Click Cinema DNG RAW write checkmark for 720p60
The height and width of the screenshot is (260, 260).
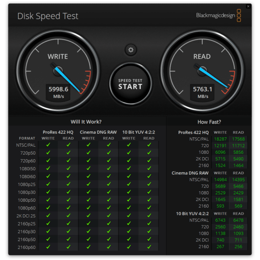pos(88,160)
